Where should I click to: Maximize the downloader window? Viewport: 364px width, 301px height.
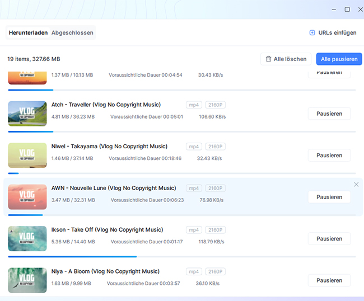tap(347, 10)
